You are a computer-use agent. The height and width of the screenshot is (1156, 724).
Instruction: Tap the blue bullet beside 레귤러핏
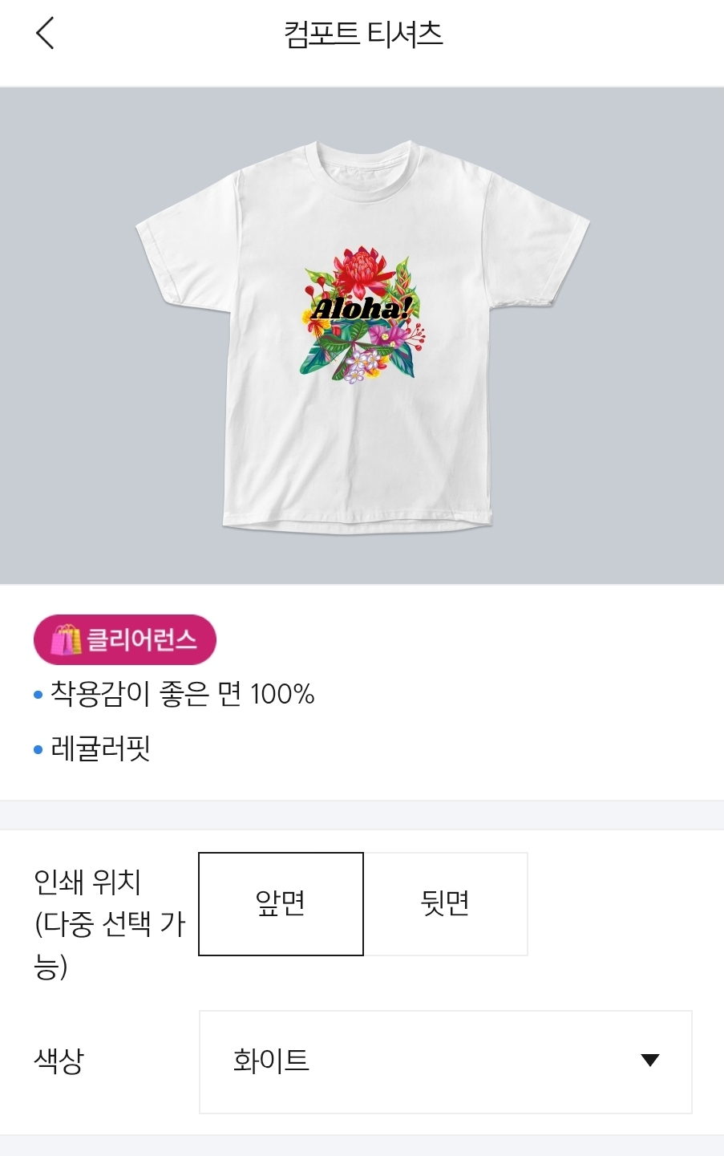point(38,750)
